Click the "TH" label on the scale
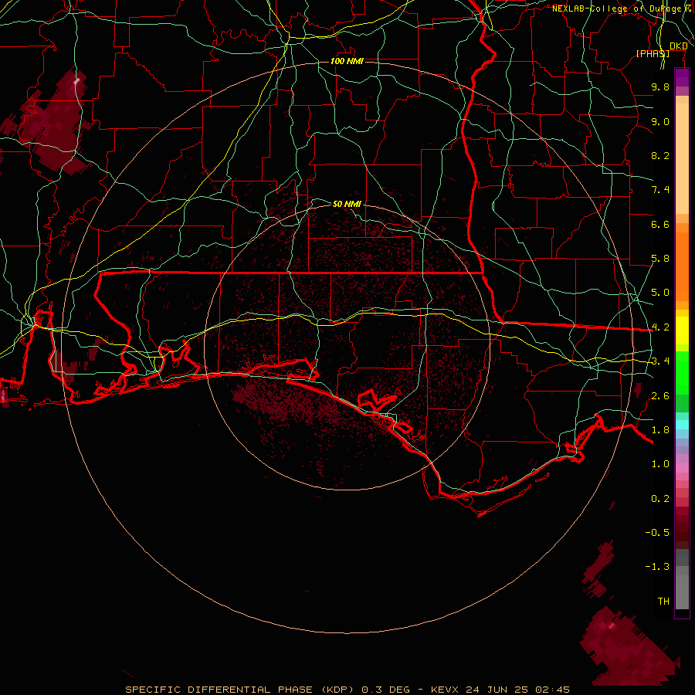The width and height of the screenshot is (695, 695). pyautogui.click(x=663, y=602)
